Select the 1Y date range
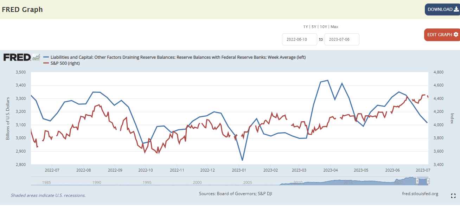Image resolution: width=460 pixels, height=206 pixels. (306, 27)
